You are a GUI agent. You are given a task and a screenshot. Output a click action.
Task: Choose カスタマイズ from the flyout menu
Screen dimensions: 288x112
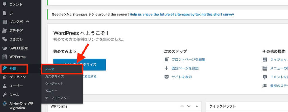point(54,77)
